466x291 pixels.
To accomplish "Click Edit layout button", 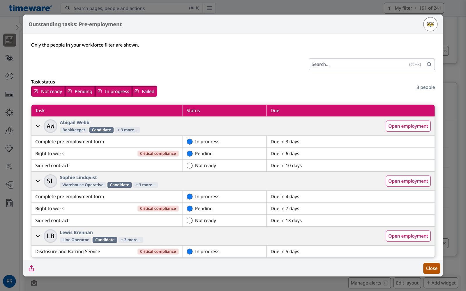I will pos(407,283).
